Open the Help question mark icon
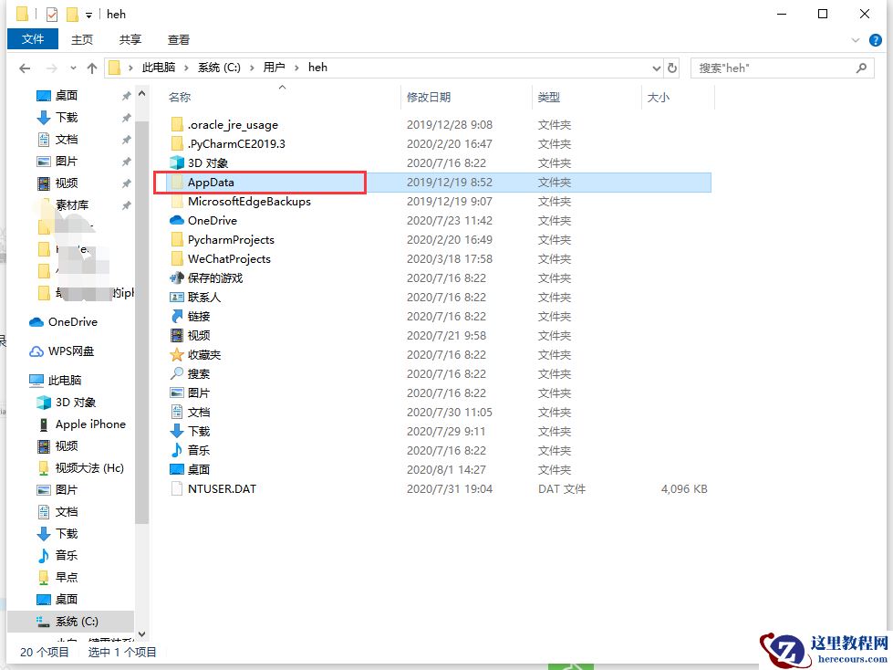This screenshot has width=893, height=670. pyautogui.click(x=877, y=39)
